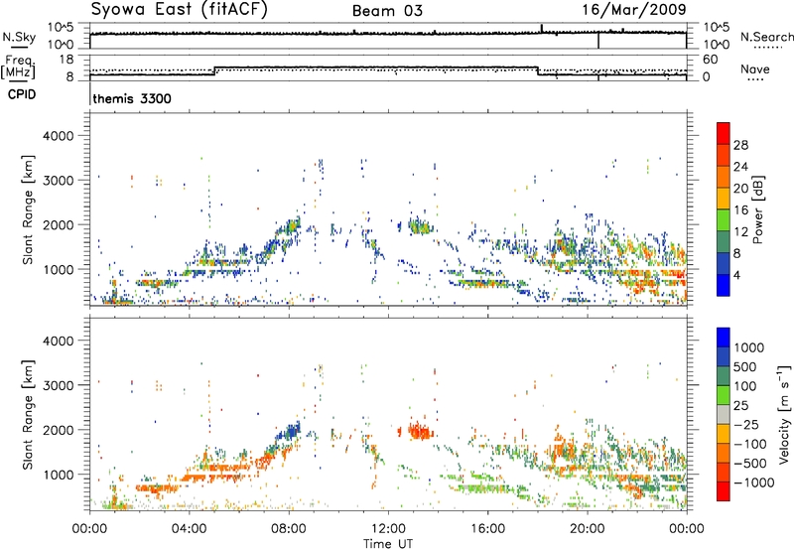Image resolution: width=794 pixels, height=550 pixels.
Task: Click the "12" power colorbar label
Action: tap(740, 232)
